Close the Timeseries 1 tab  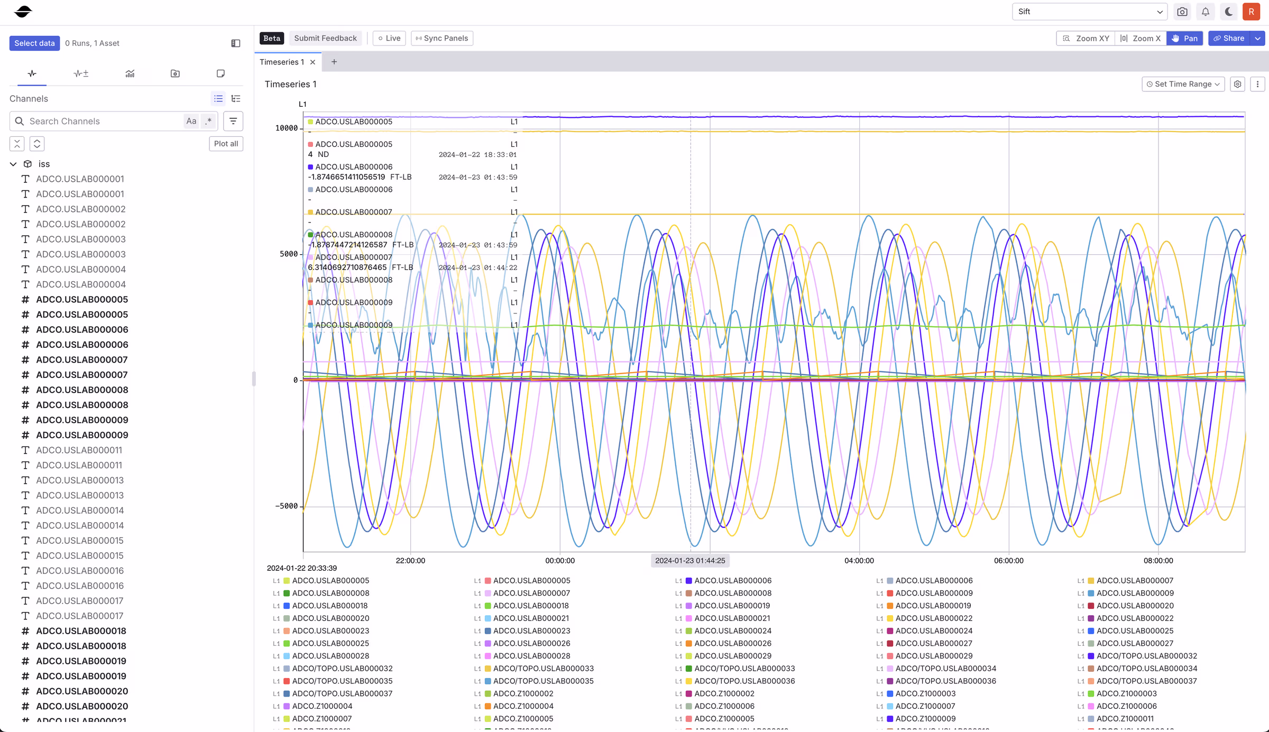[x=313, y=62]
